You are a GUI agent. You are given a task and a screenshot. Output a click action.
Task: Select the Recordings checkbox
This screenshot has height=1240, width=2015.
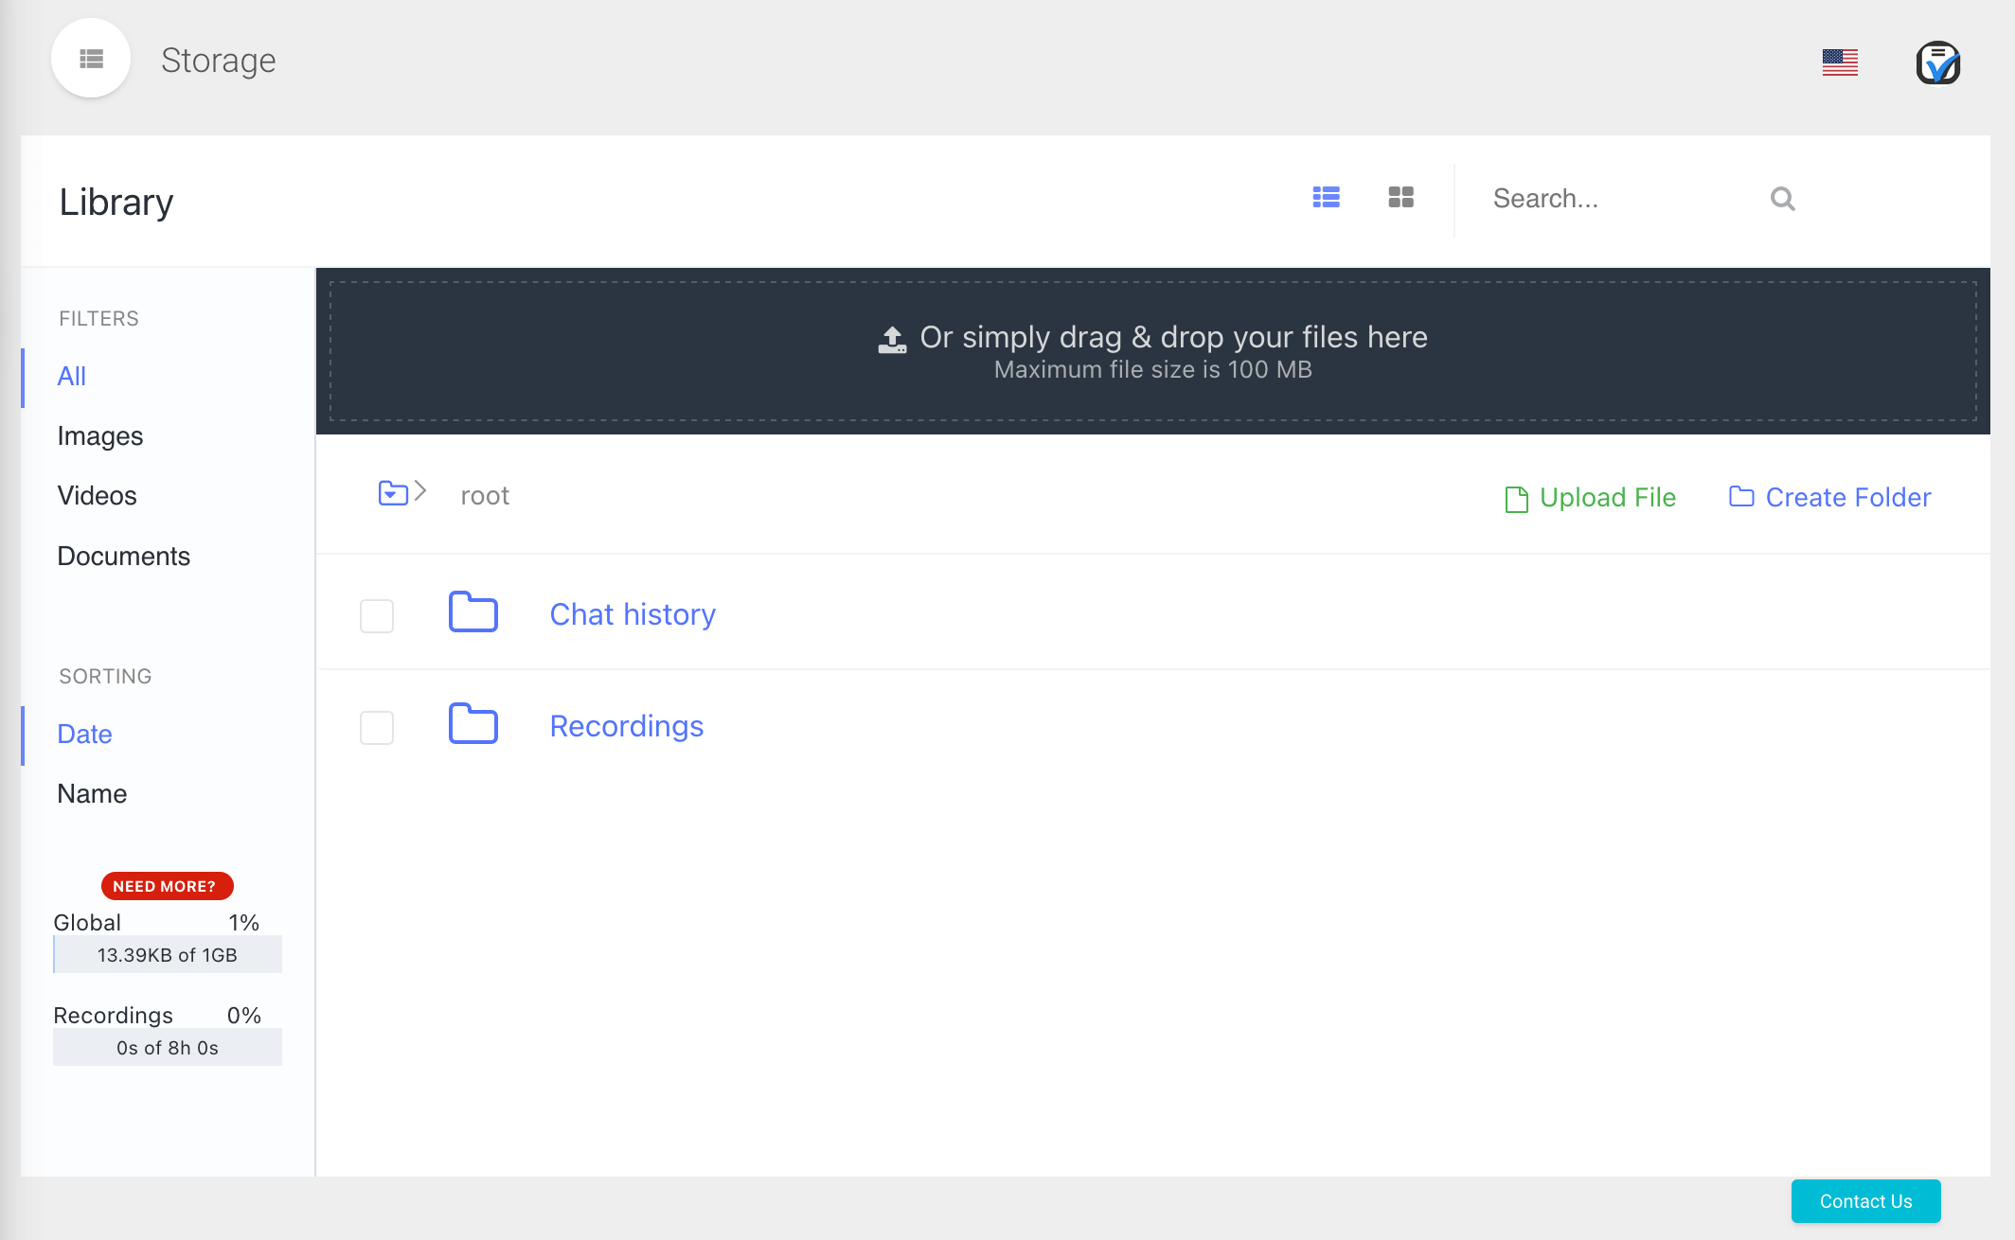pos(376,727)
